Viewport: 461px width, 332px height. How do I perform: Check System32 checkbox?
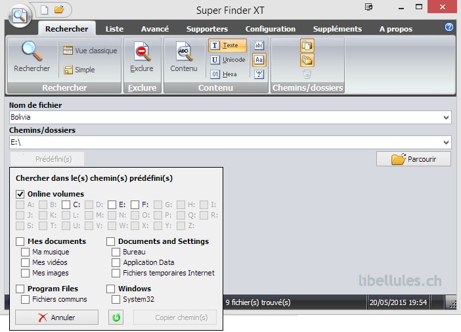point(116,299)
